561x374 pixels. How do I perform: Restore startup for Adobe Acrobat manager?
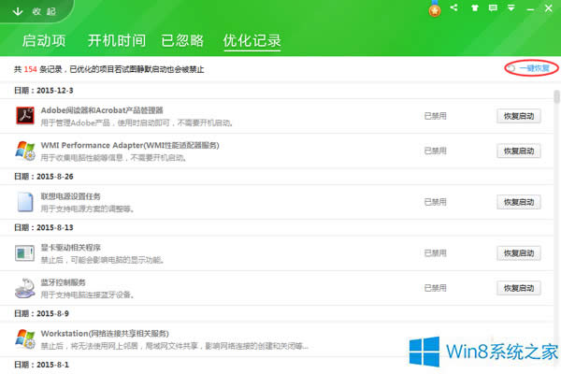tap(519, 116)
